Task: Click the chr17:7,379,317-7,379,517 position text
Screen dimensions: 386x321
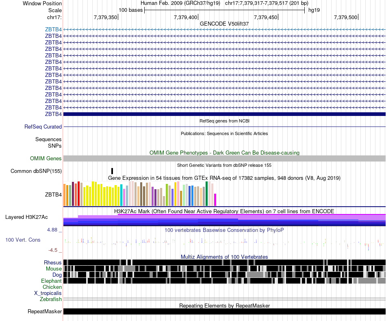Action: (x=267, y=3)
